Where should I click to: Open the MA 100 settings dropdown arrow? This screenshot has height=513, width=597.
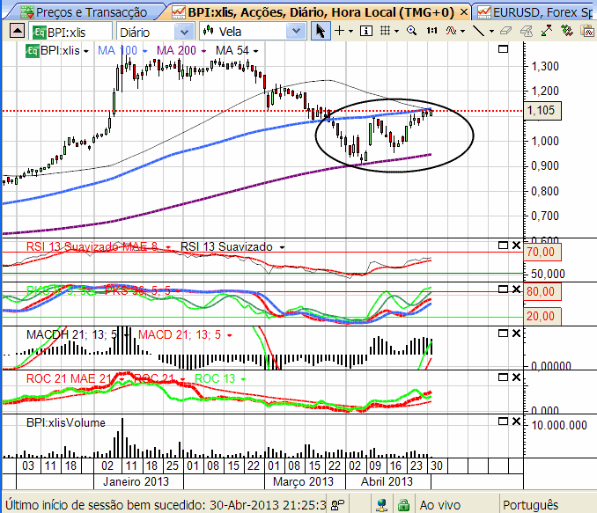click(144, 51)
